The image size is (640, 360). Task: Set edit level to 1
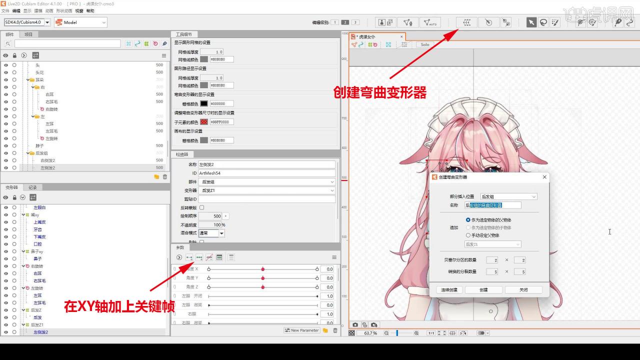[x=334, y=22]
